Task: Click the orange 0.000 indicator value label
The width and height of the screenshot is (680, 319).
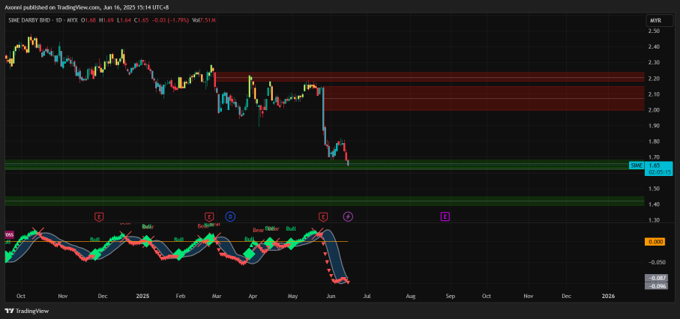Action: pyautogui.click(x=656, y=242)
